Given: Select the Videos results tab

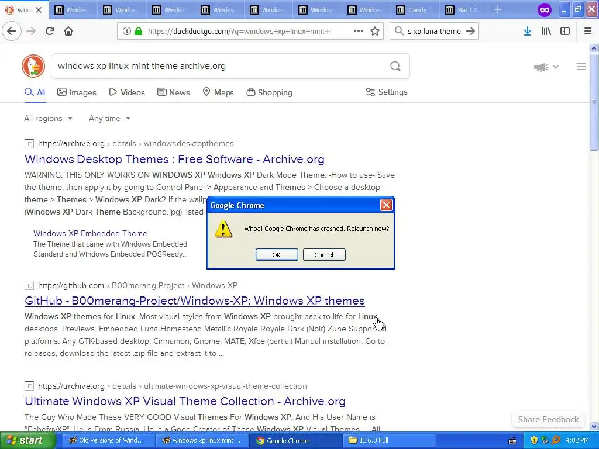Looking at the screenshot, I should click(x=127, y=92).
